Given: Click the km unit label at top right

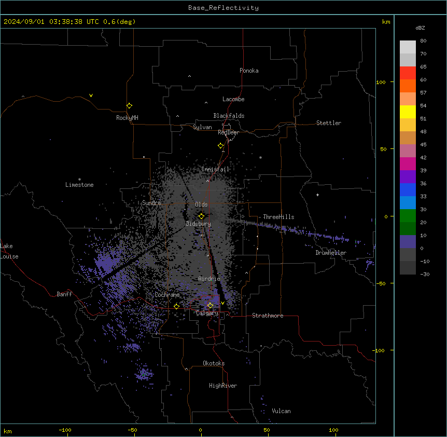Looking at the screenshot, I should tap(386, 22).
